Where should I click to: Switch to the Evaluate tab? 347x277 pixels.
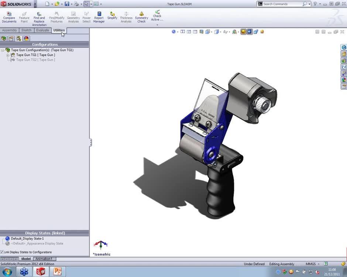(x=42, y=30)
